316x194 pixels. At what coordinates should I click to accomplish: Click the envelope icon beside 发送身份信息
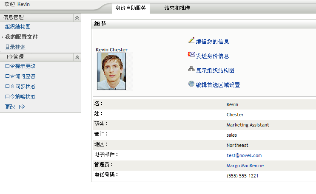191,54
